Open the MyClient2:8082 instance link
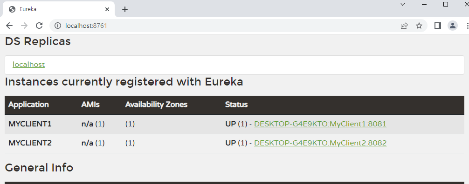Viewport: 469px width, 184px height. tap(320, 143)
